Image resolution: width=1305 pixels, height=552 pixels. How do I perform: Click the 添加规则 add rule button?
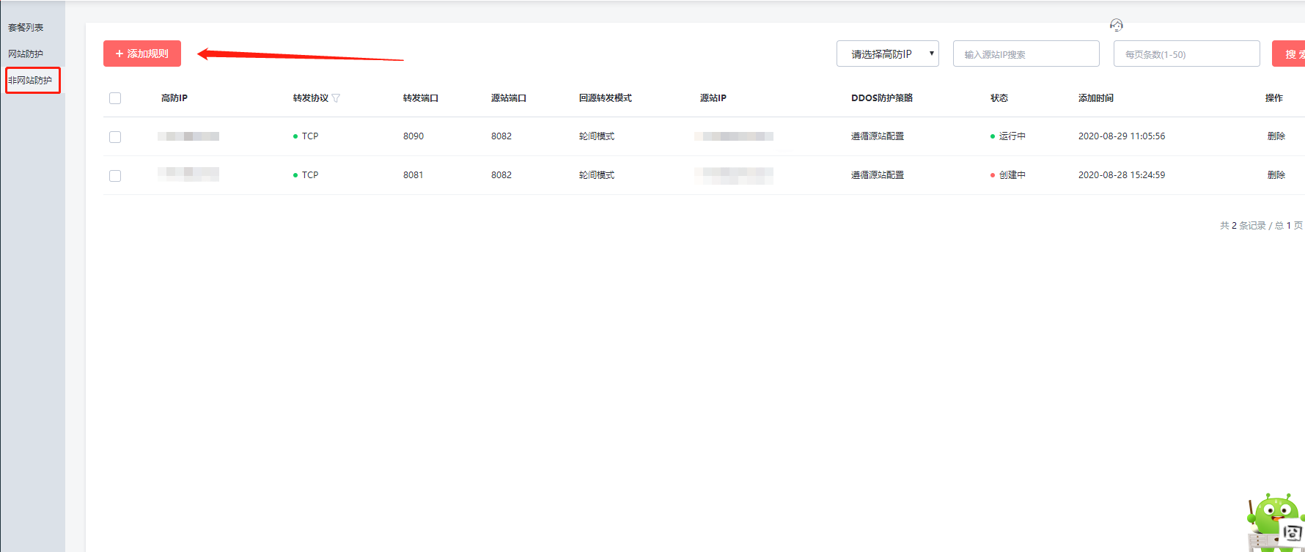coord(142,54)
